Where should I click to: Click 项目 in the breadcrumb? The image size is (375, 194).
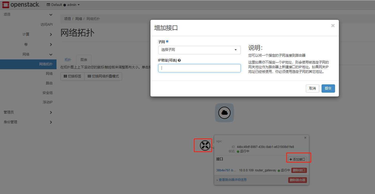click(68, 19)
